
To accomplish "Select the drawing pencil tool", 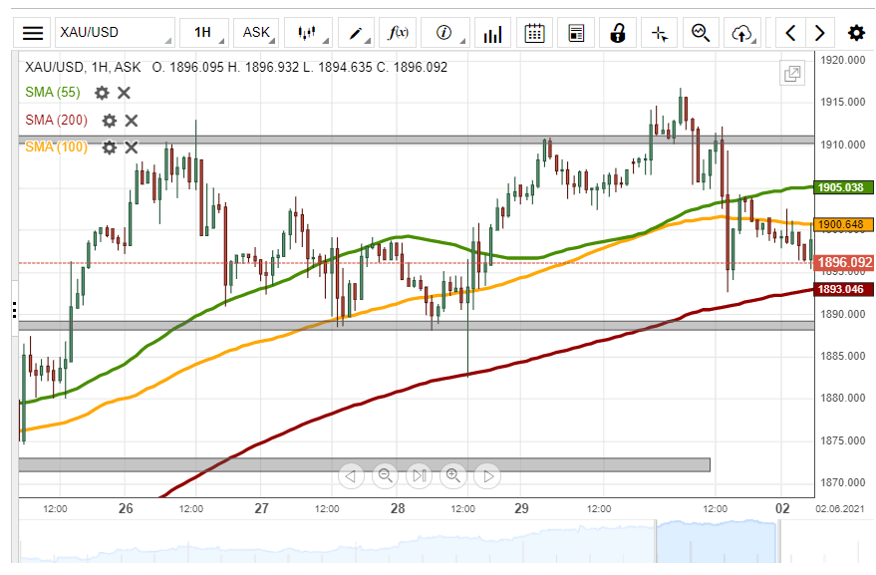I will [357, 32].
